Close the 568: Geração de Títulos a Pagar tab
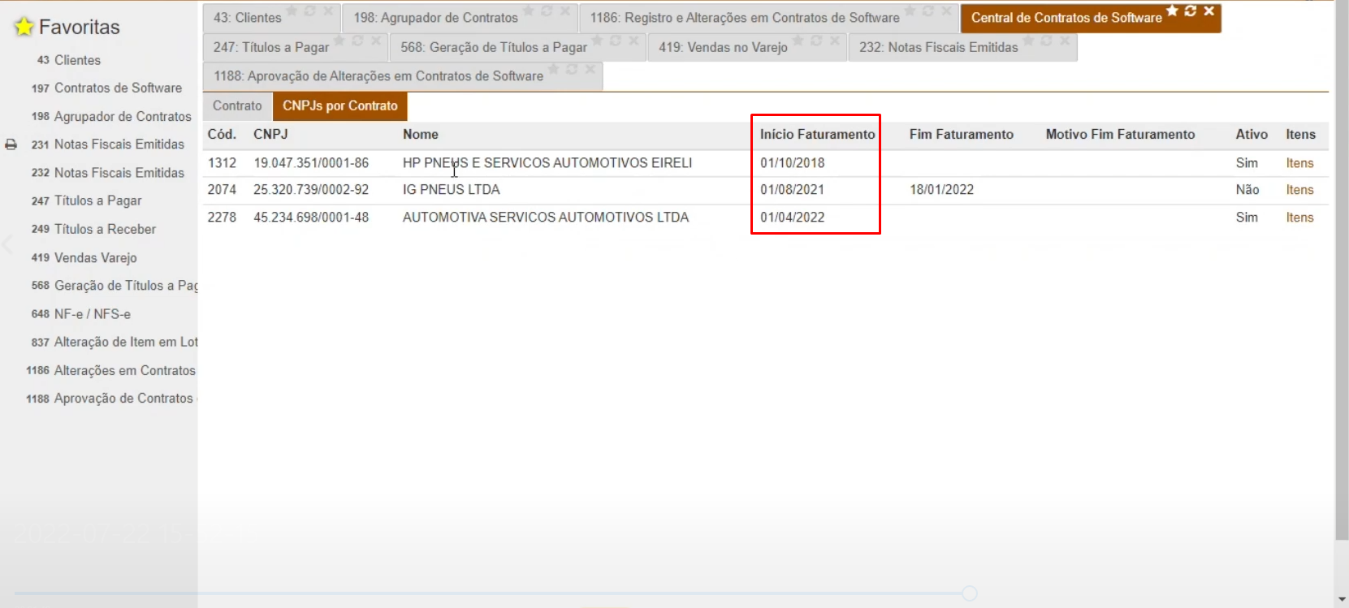The image size is (1349, 608). tap(634, 41)
